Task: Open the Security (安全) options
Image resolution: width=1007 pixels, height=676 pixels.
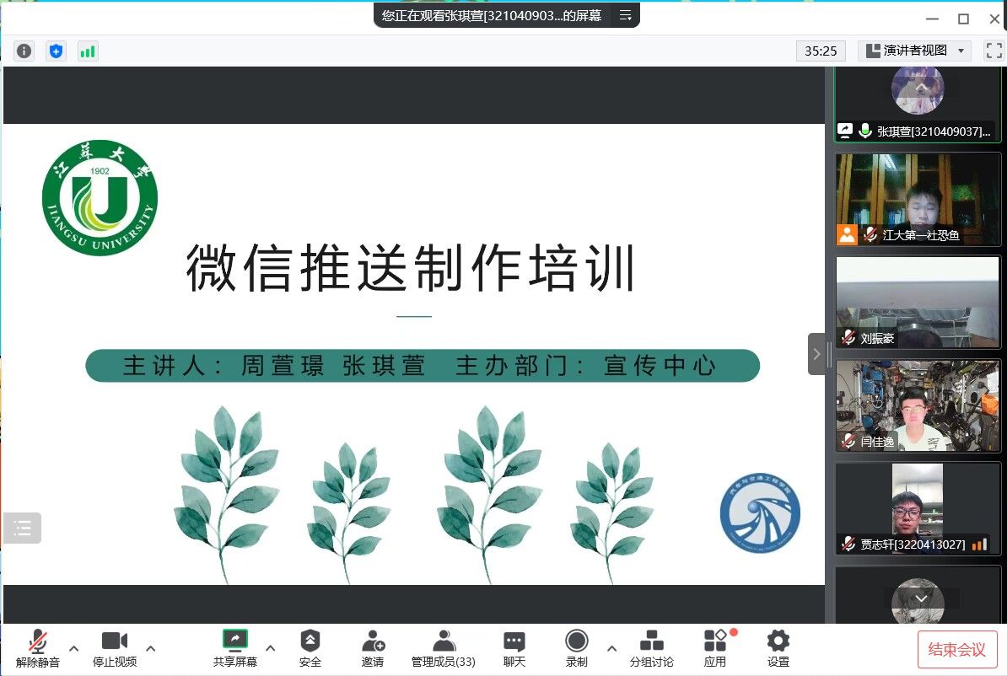Action: click(310, 647)
